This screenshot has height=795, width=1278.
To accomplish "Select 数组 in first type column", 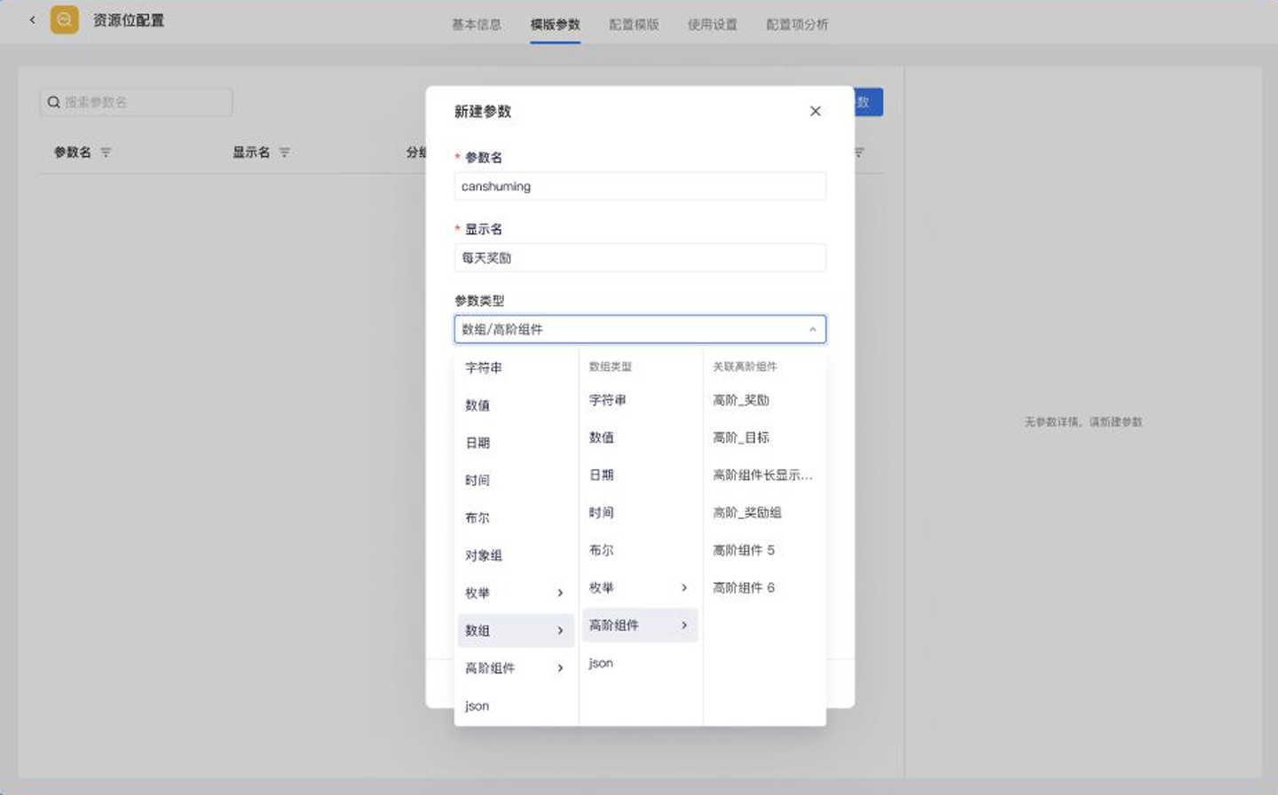I will point(516,630).
